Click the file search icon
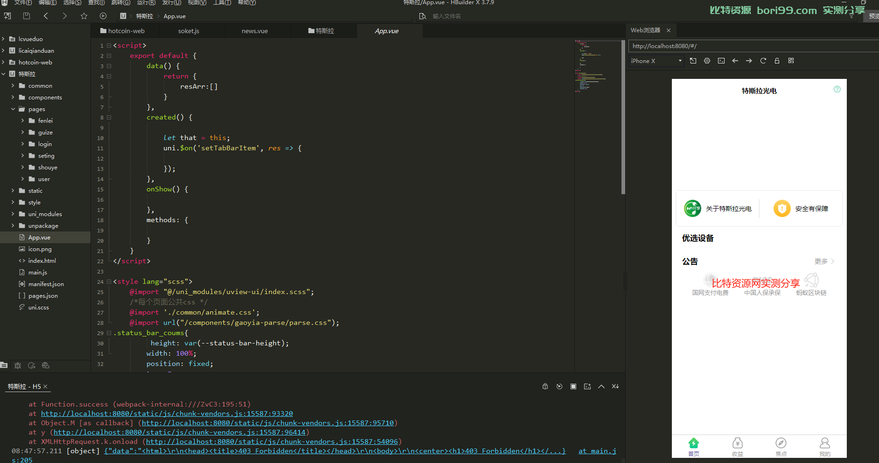879x463 pixels. point(423,16)
